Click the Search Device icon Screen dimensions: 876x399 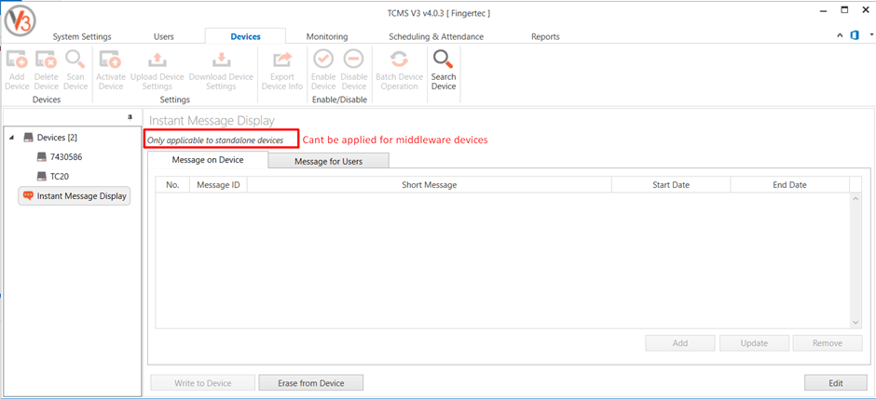[x=444, y=61]
